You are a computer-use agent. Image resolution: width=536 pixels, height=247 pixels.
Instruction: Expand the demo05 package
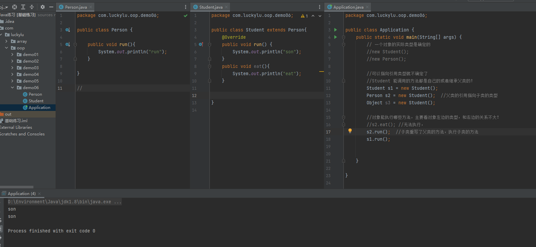[12, 81]
